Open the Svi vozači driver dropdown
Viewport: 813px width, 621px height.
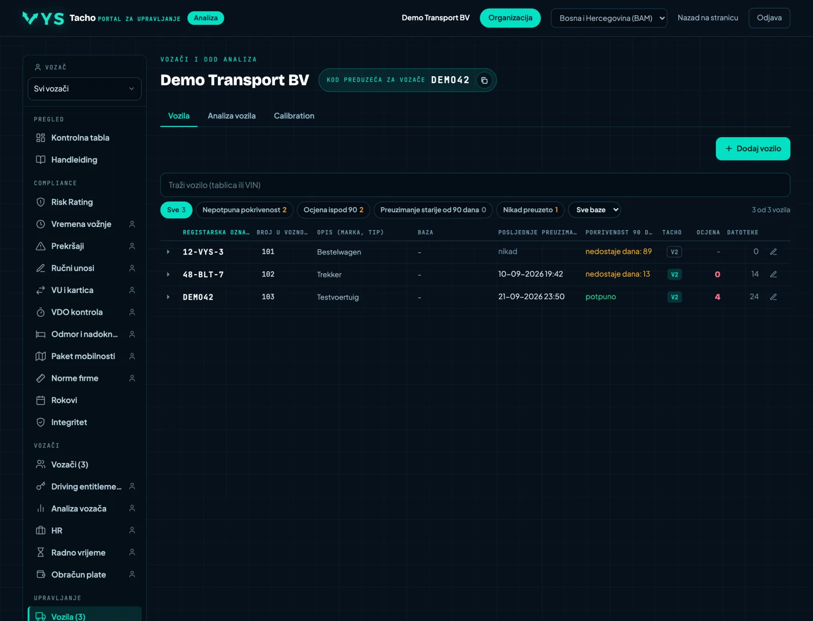84,89
